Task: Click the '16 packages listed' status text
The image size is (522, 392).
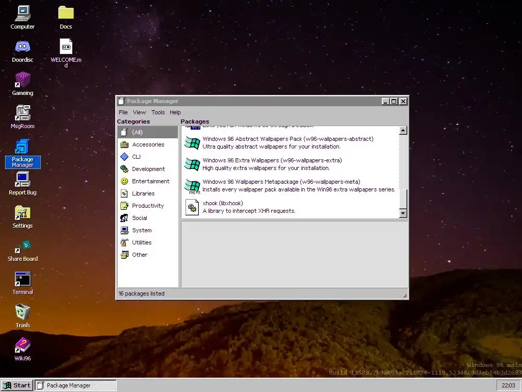Action: pos(142,293)
